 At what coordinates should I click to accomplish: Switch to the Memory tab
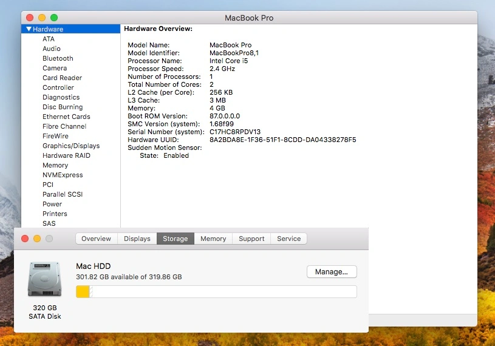[x=213, y=239]
